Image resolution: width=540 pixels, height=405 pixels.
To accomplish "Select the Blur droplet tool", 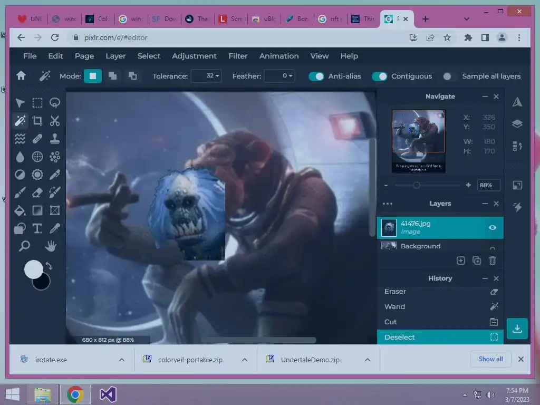I will pyautogui.click(x=20, y=157).
